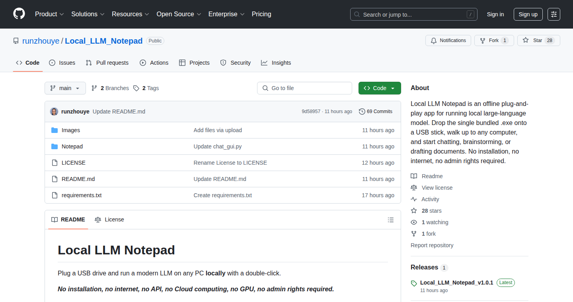The width and height of the screenshot is (573, 302).
Task: Click the tag icon beside Local_LLM_Notepad_v1.0.1
Action: click(414, 283)
